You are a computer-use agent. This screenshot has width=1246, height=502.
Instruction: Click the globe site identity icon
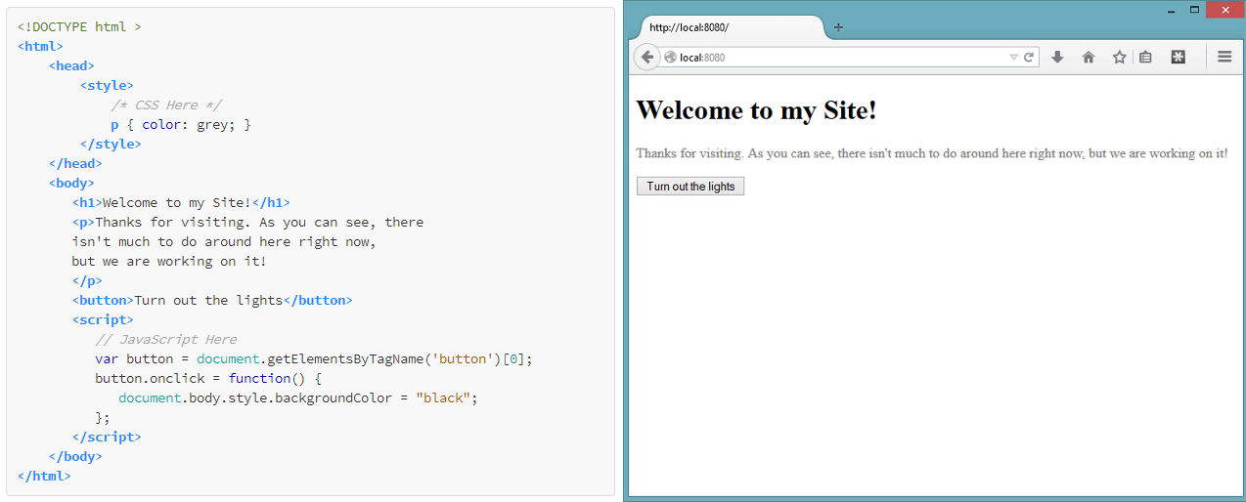pos(670,58)
